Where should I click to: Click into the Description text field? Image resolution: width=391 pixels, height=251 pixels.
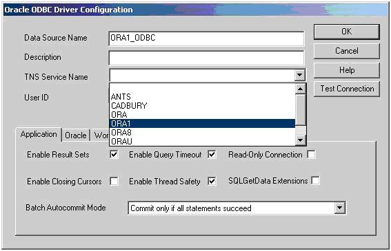pyautogui.click(x=206, y=58)
